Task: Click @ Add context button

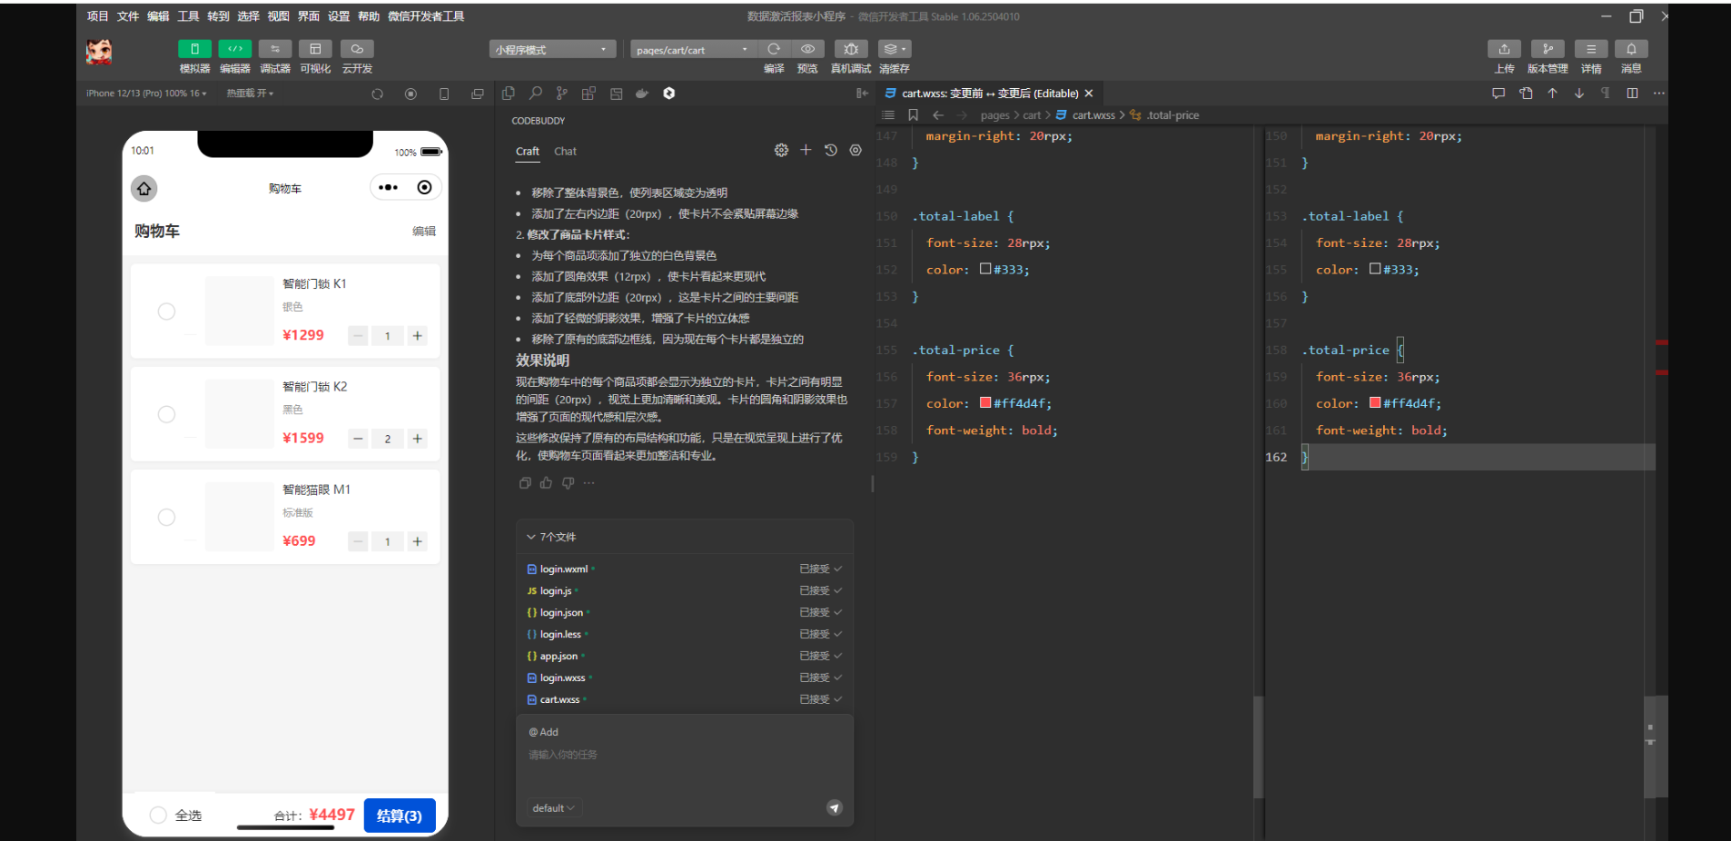Action: [x=544, y=732]
